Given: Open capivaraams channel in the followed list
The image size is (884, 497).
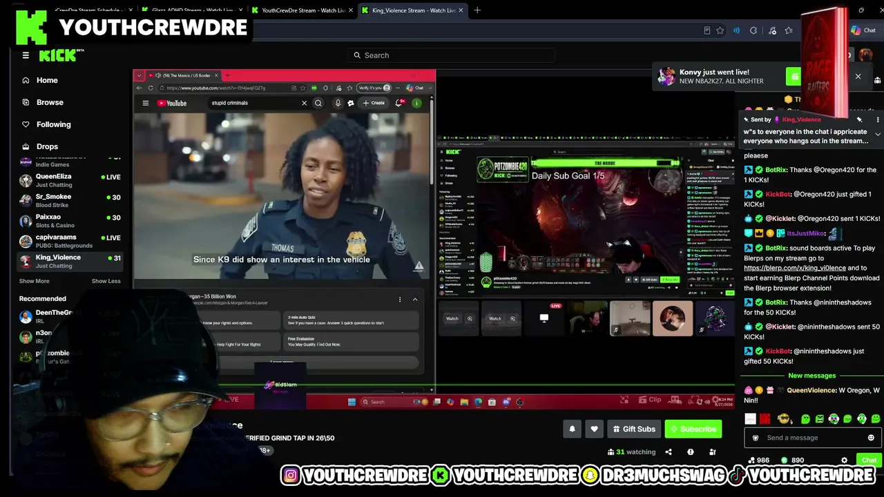Looking at the screenshot, I should click(69, 241).
